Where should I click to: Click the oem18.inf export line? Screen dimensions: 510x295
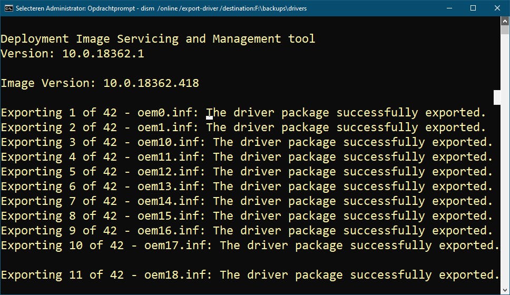pos(250,275)
